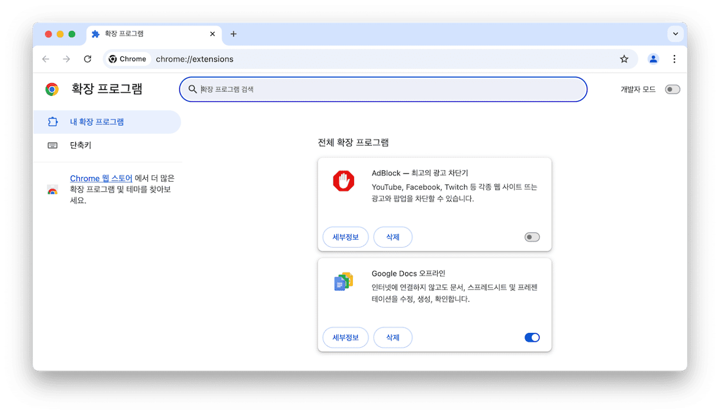Screen dimensions: 720x414
Task: Click the puzzle icon next to 내 확장 프로그램
Action: point(53,122)
